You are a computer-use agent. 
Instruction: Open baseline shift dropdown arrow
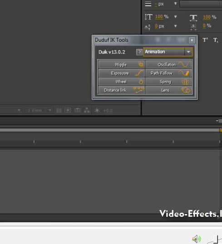click(x=175, y=26)
